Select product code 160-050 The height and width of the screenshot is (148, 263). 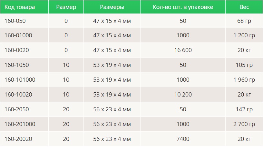15,21
